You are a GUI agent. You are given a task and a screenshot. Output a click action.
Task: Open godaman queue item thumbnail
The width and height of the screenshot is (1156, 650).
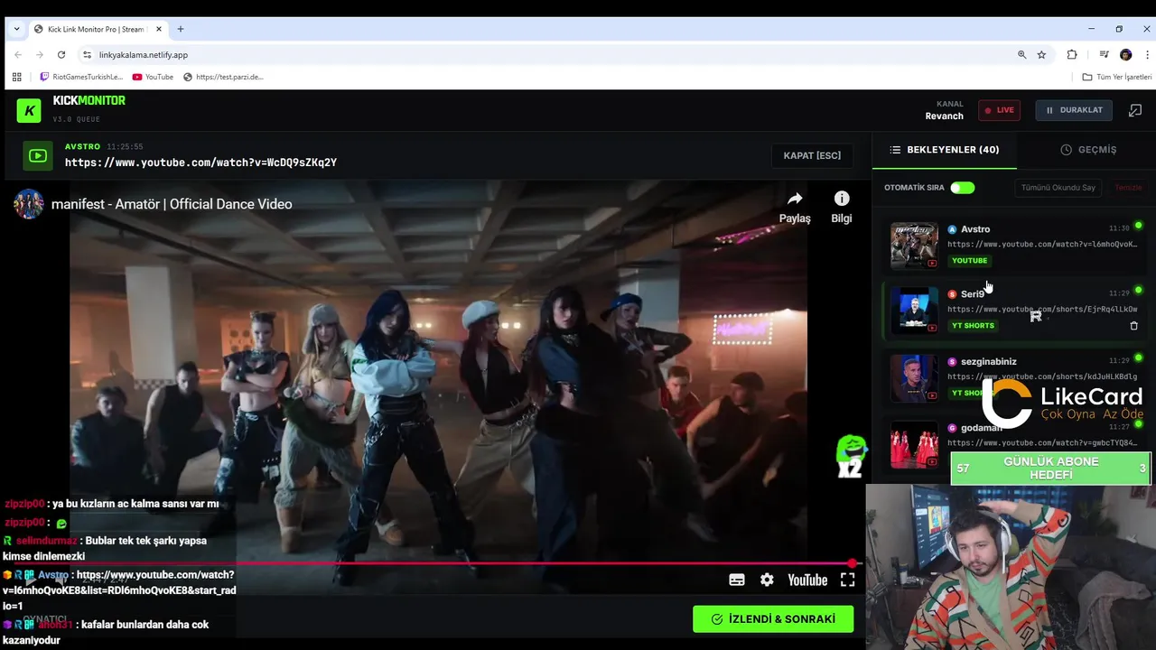tap(914, 444)
